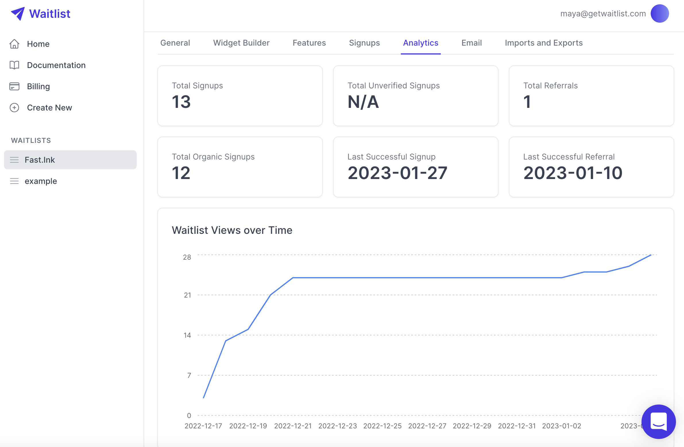Switch to the Features tab
The height and width of the screenshot is (447, 684).
coord(309,43)
